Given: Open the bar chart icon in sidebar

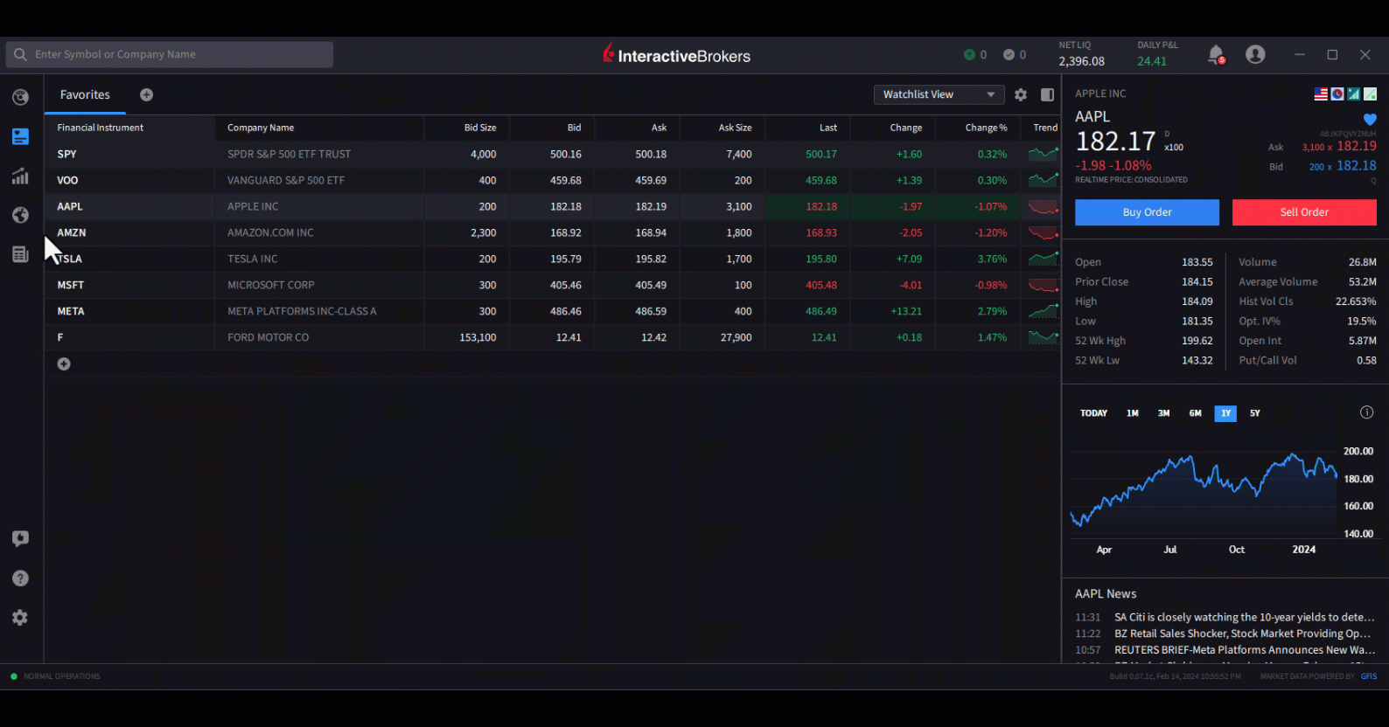Looking at the screenshot, I should pos(20,176).
